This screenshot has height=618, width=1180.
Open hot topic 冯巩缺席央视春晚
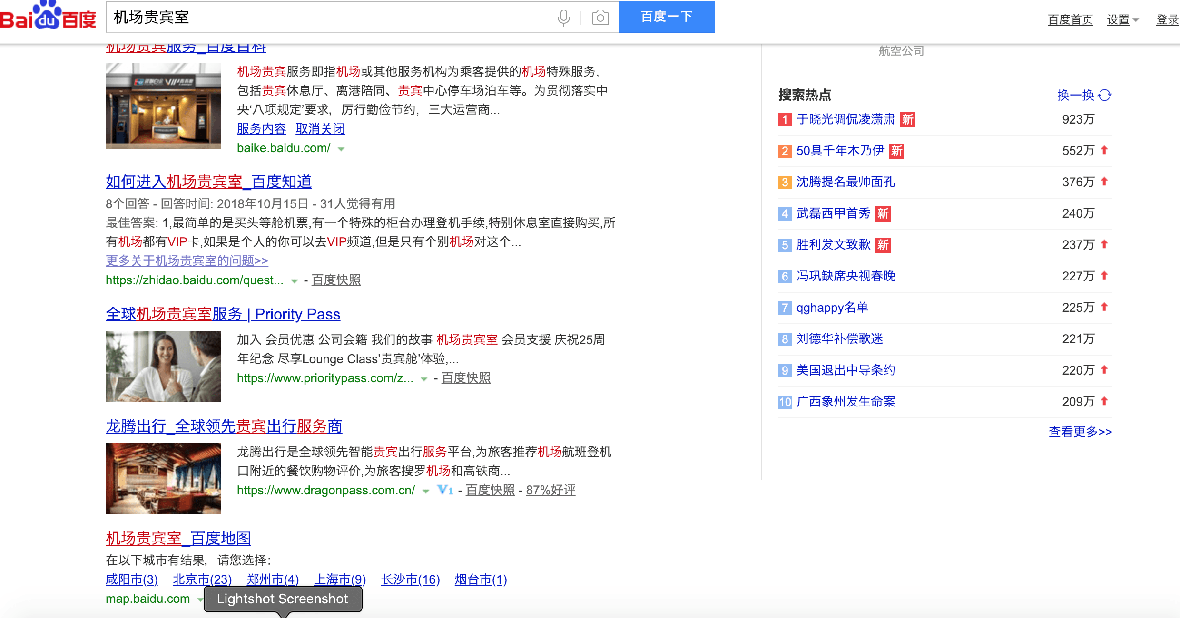point(846,276)
